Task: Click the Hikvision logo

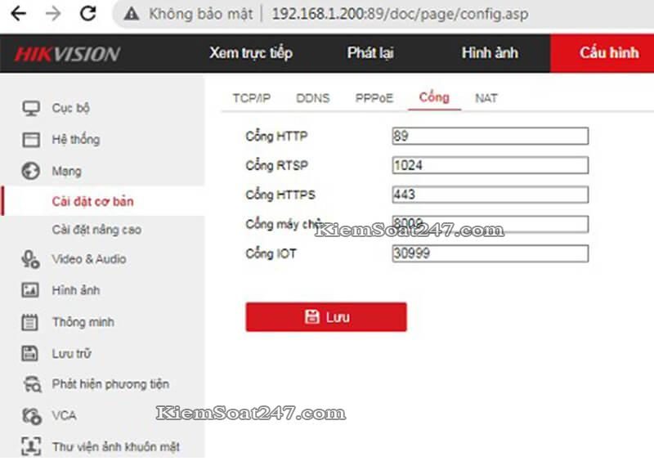Action: pos(67,54)
